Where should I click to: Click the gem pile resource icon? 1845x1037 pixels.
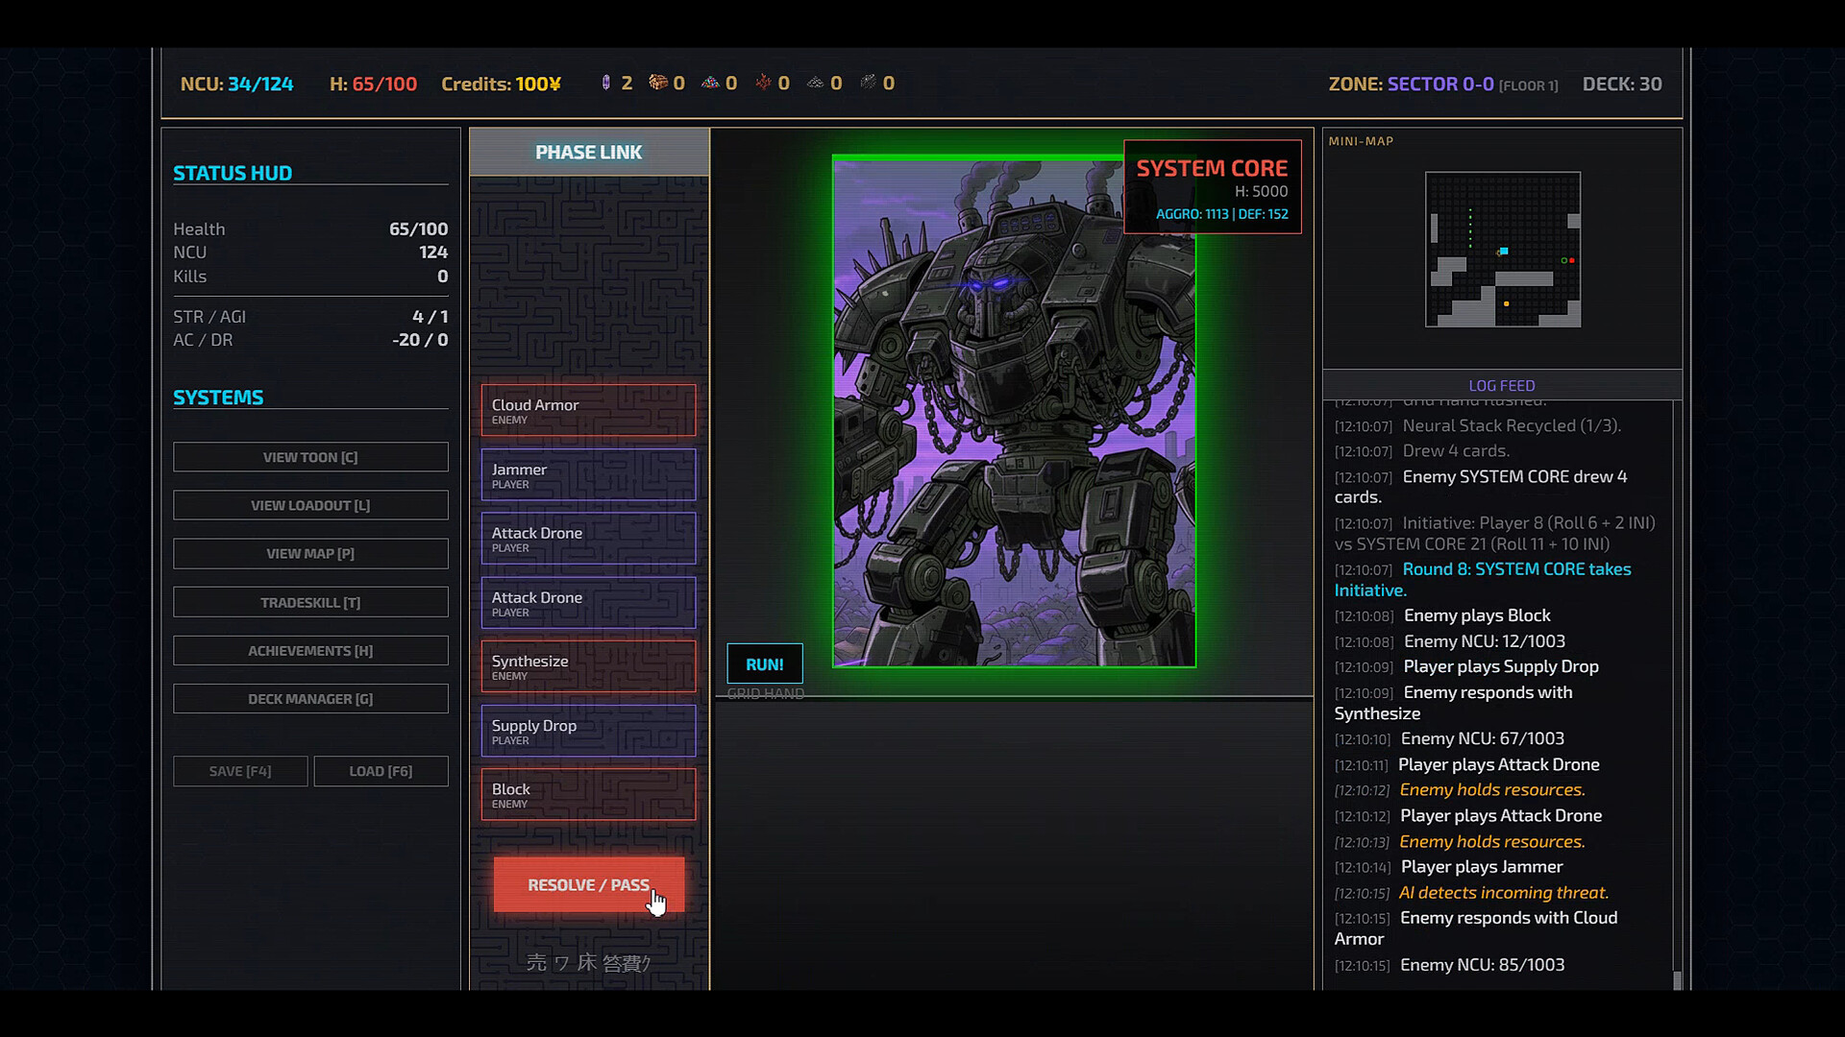[x=711, y=83]
